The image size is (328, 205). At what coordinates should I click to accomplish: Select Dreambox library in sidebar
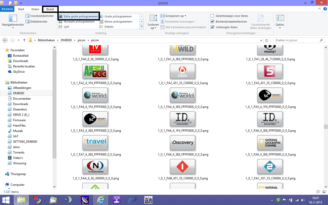[x=20, y=109]
